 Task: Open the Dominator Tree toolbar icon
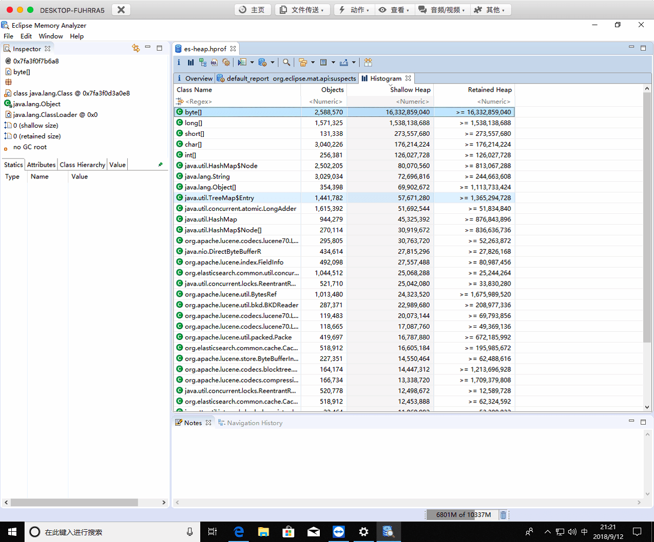click(x=203, y=63)
